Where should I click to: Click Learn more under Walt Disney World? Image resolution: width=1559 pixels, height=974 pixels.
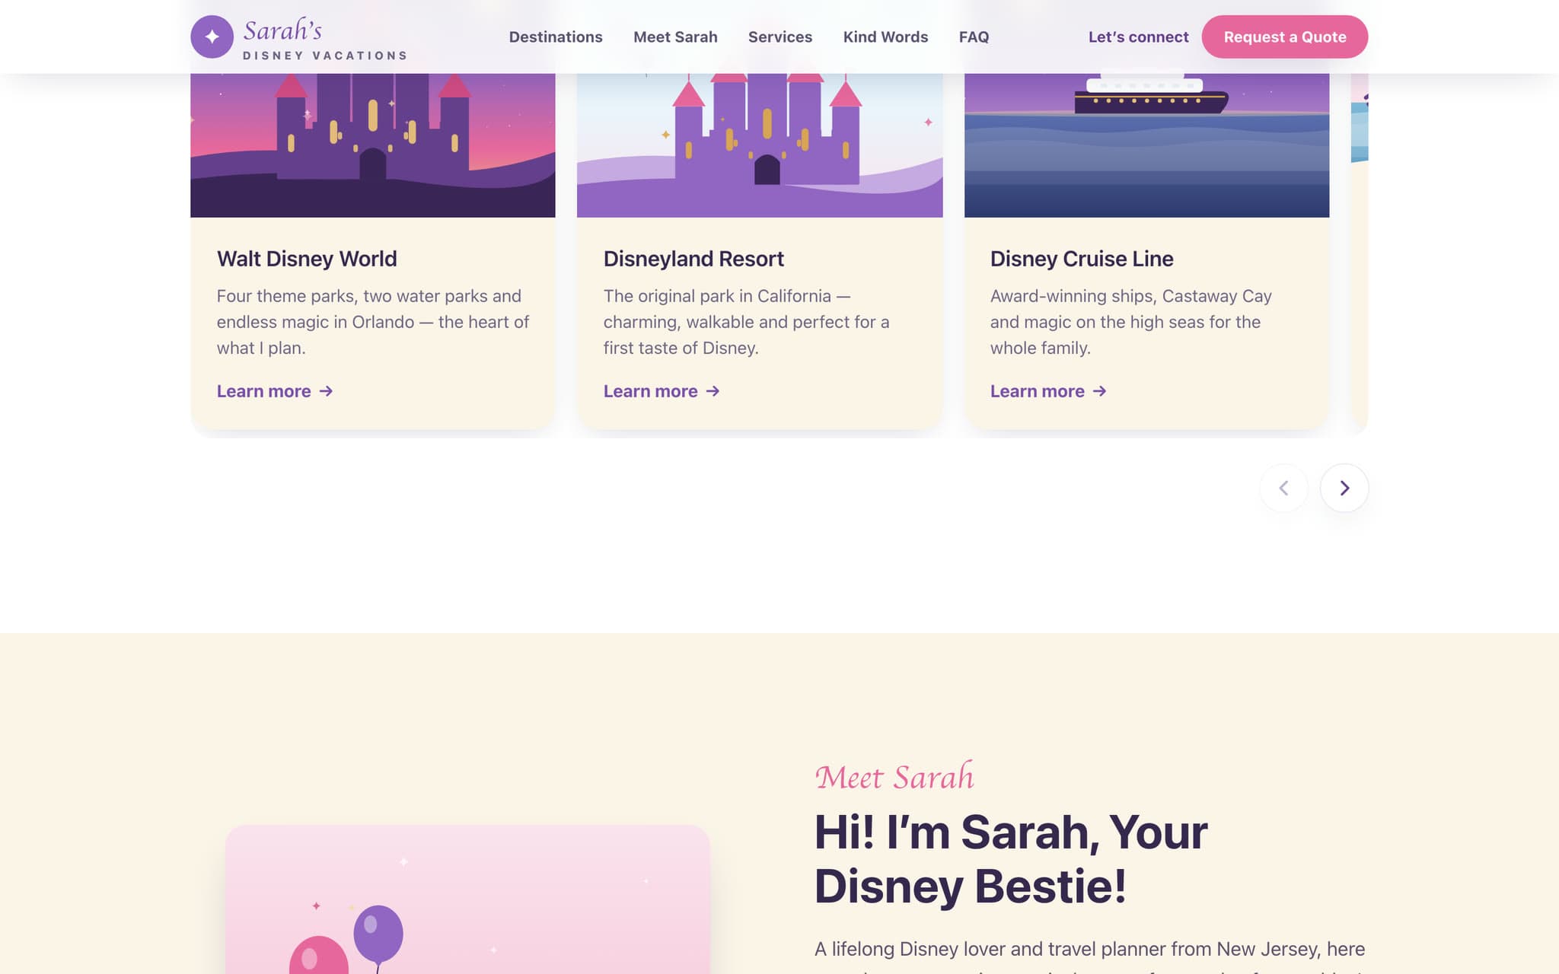(x=275, y=391)
